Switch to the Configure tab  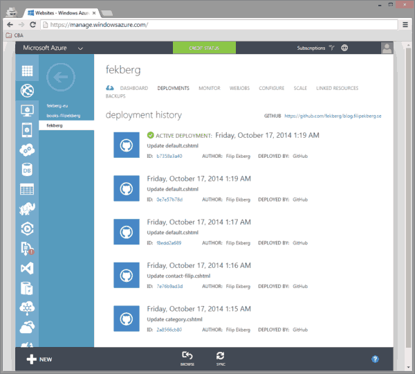[272, 89]
